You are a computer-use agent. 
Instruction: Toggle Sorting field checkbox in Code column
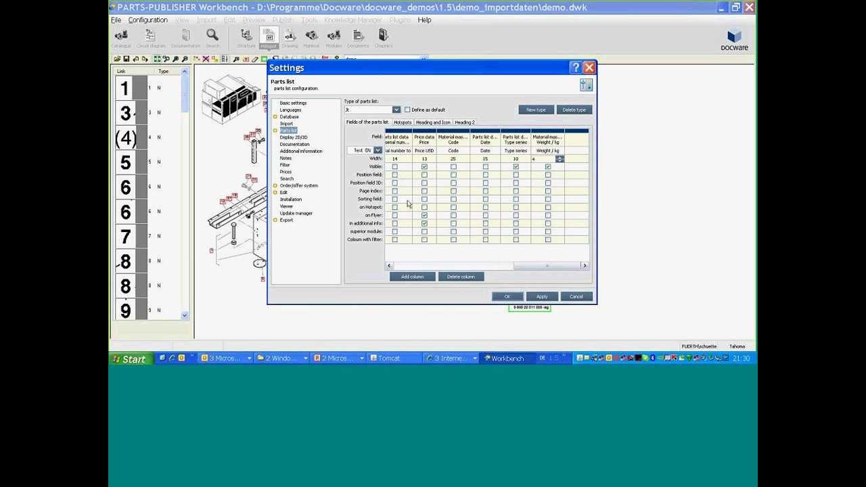coord(453,199)
